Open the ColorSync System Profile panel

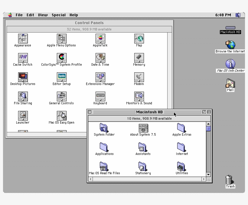click(61, 58)
